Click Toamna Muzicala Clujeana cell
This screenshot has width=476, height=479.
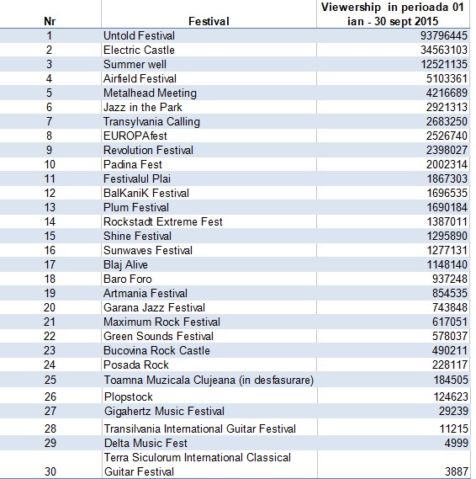click(209, 380)
